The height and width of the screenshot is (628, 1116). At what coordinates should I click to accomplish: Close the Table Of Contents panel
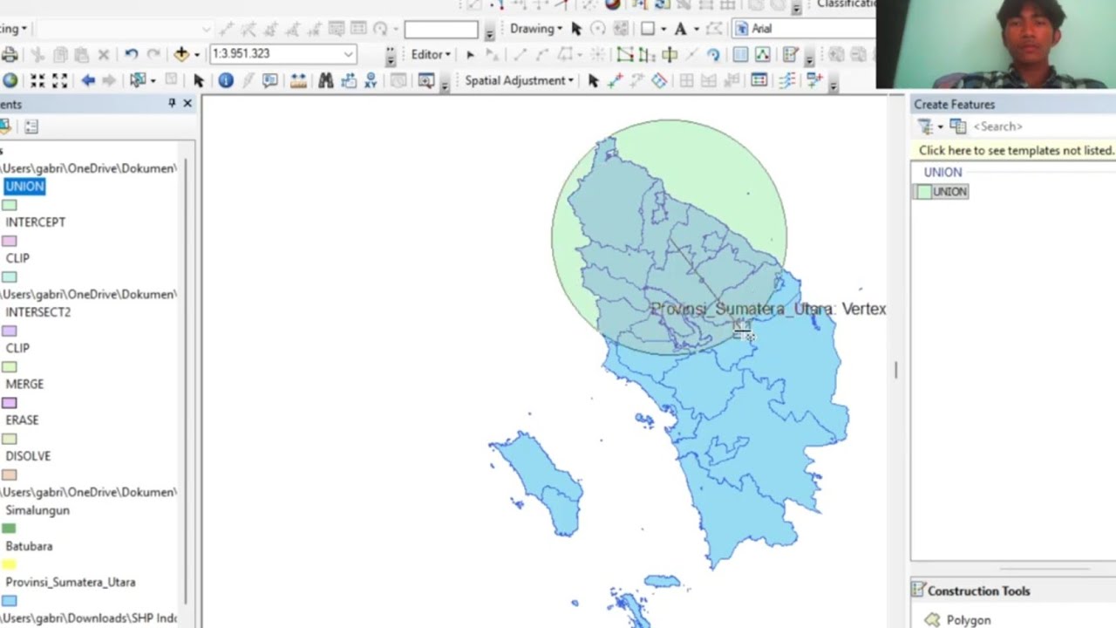click(x=187, y=103)
